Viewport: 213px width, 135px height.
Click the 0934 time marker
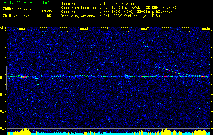pyautogui.click(x=84, y=29)
